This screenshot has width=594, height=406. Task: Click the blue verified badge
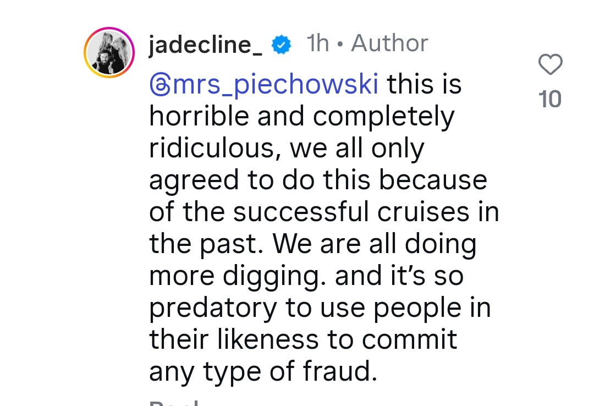(x=282, y=45)
